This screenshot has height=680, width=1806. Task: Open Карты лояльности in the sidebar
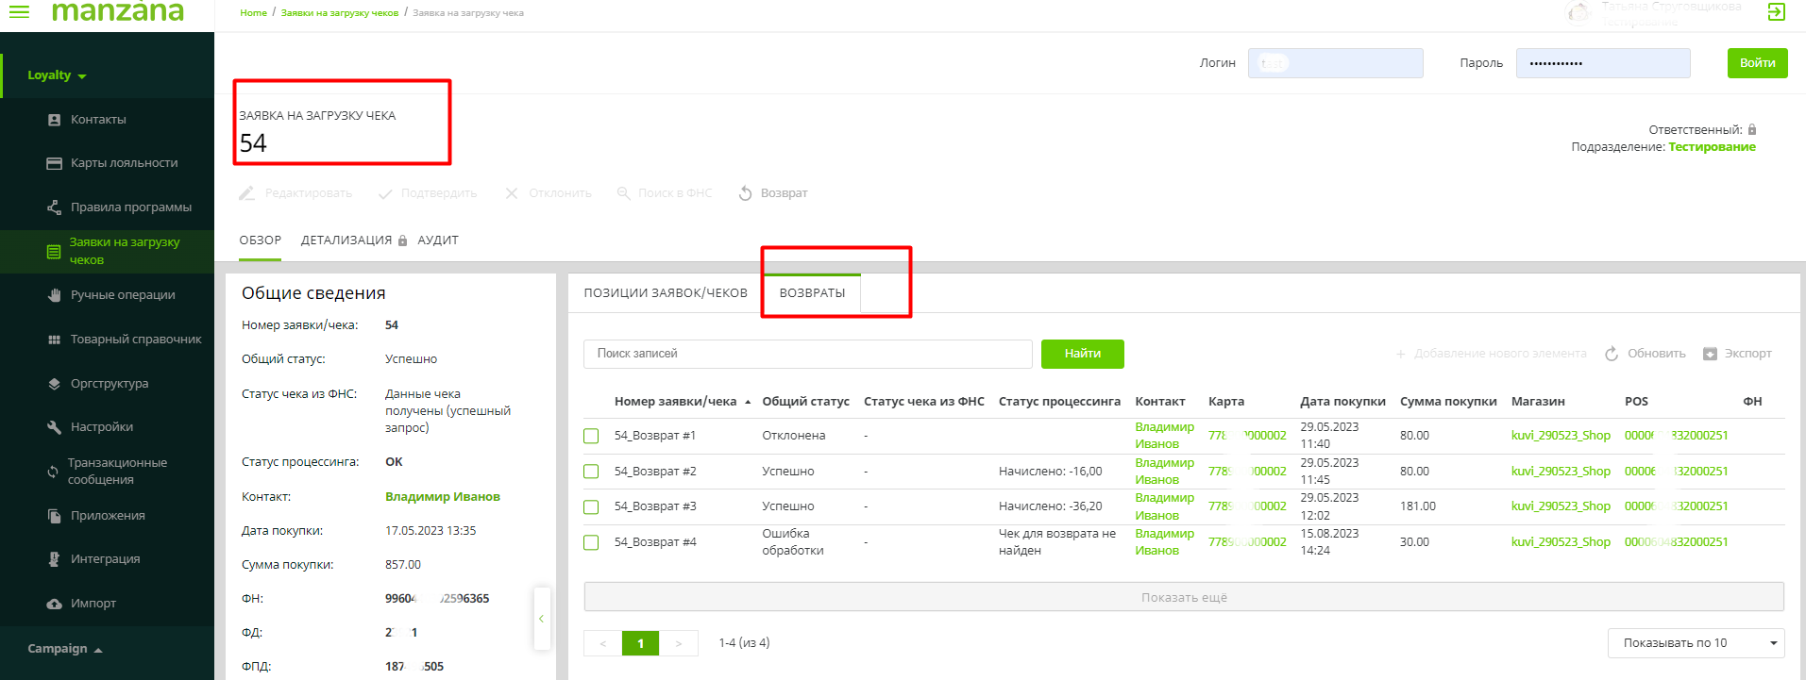click(124, 163)
